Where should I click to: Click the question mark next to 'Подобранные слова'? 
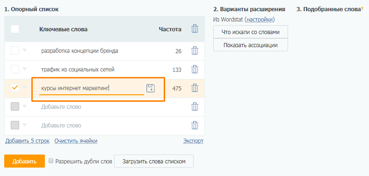[x=362, y=9]
